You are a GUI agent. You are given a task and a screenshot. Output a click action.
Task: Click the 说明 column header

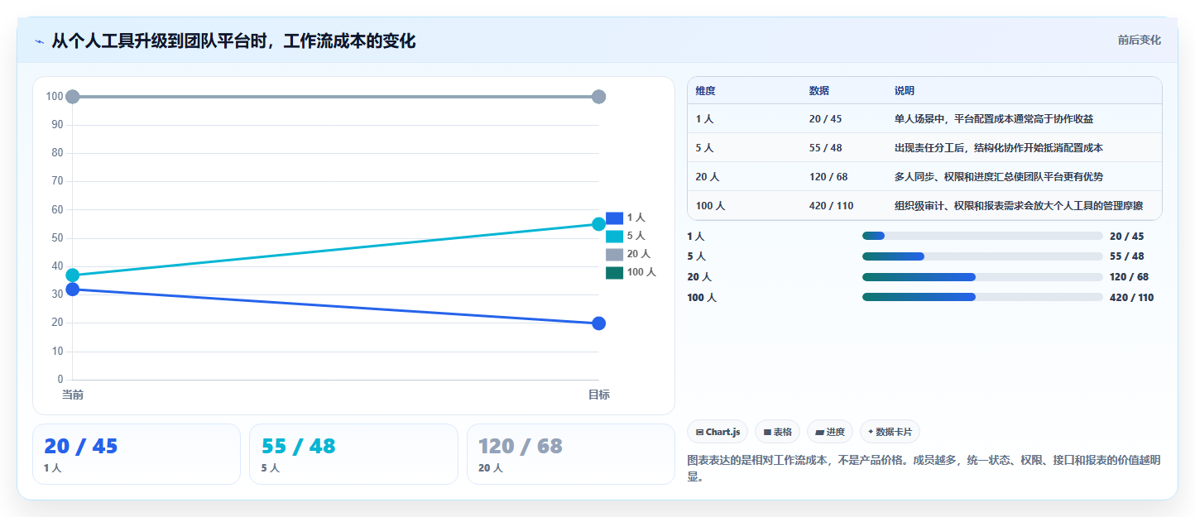(905, 91)
